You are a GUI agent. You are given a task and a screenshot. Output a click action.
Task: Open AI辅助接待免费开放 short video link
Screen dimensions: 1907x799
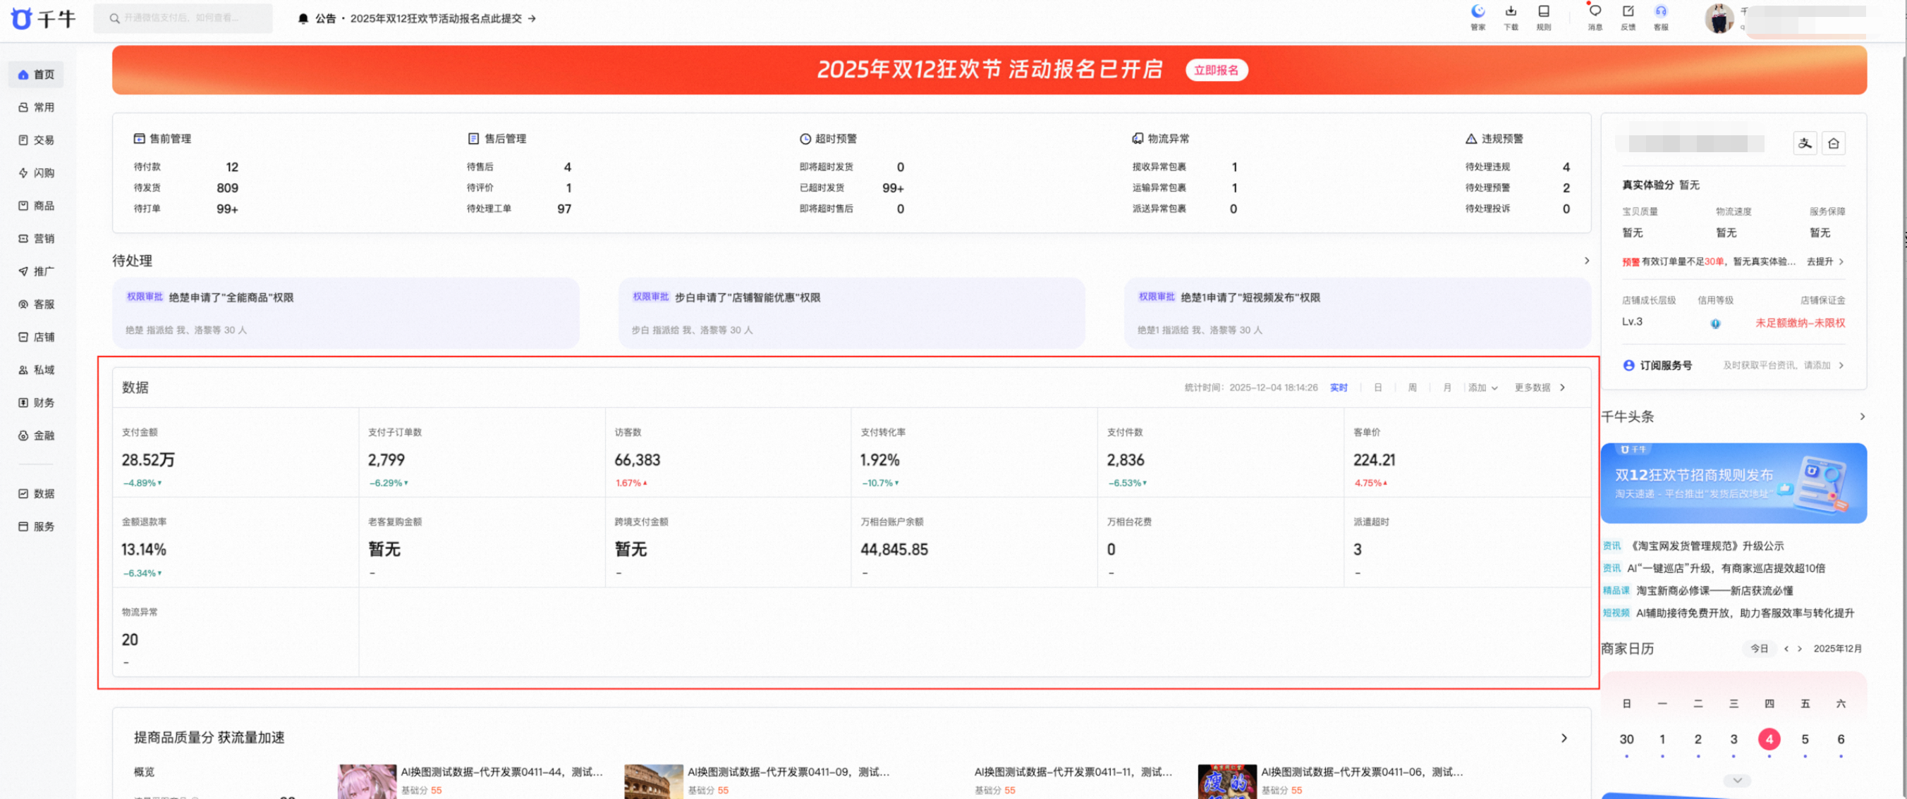pyautogui.click(x=1745, y=613)
